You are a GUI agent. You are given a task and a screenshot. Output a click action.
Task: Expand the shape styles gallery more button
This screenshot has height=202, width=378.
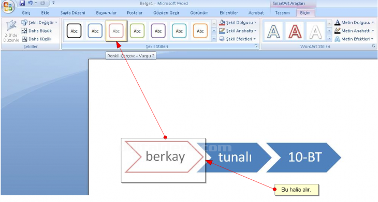pyautogui.click(x=214, y=38)
